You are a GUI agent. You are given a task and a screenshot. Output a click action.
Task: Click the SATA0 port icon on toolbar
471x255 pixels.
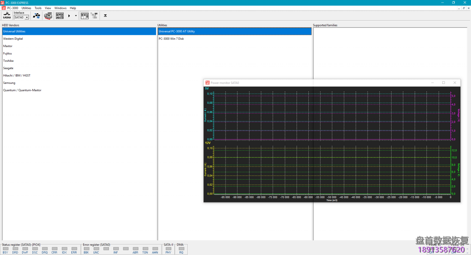click(x=7, y=15)
